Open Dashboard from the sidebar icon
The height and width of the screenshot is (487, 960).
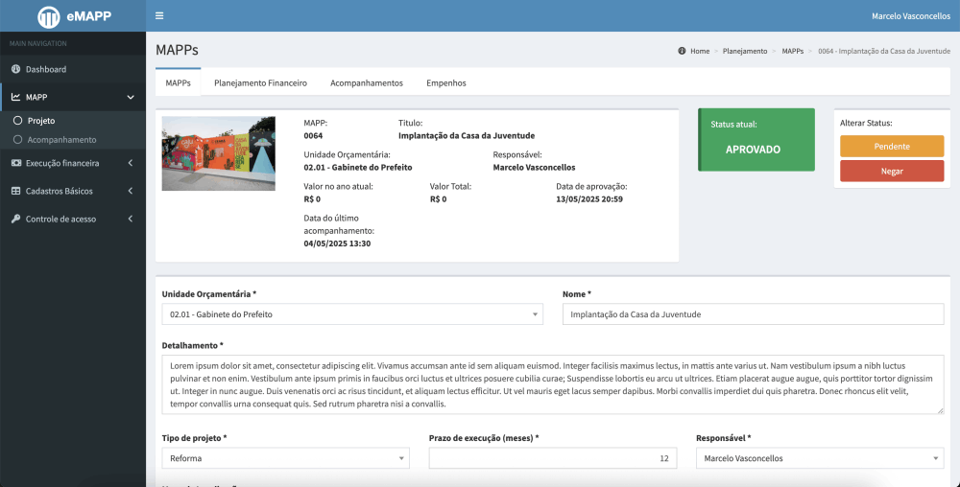click(16, 70)
